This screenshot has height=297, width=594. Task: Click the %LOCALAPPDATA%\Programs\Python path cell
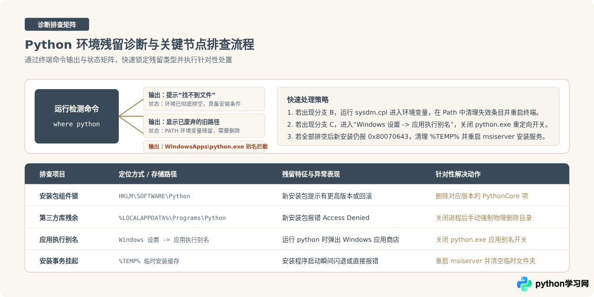172,218
